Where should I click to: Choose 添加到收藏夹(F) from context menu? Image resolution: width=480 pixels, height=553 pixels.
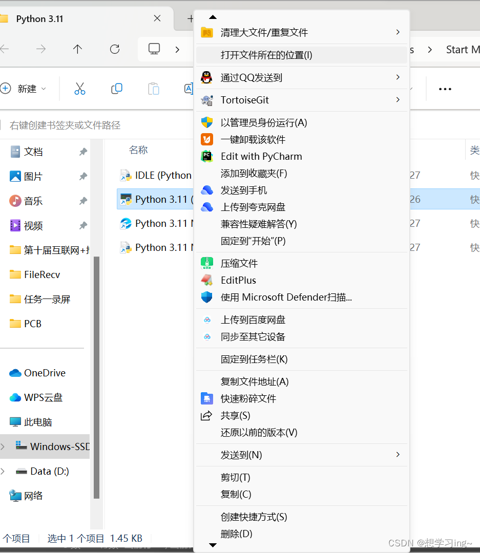[x=302, y=173]
